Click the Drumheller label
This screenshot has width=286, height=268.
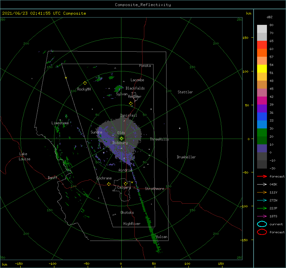point(186,157)
